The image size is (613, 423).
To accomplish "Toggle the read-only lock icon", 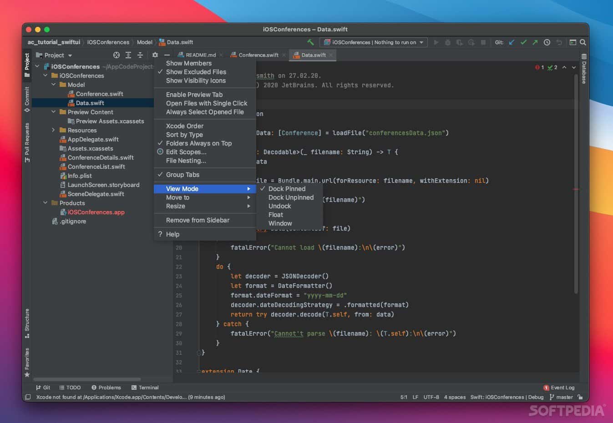I will click(580, 397).
